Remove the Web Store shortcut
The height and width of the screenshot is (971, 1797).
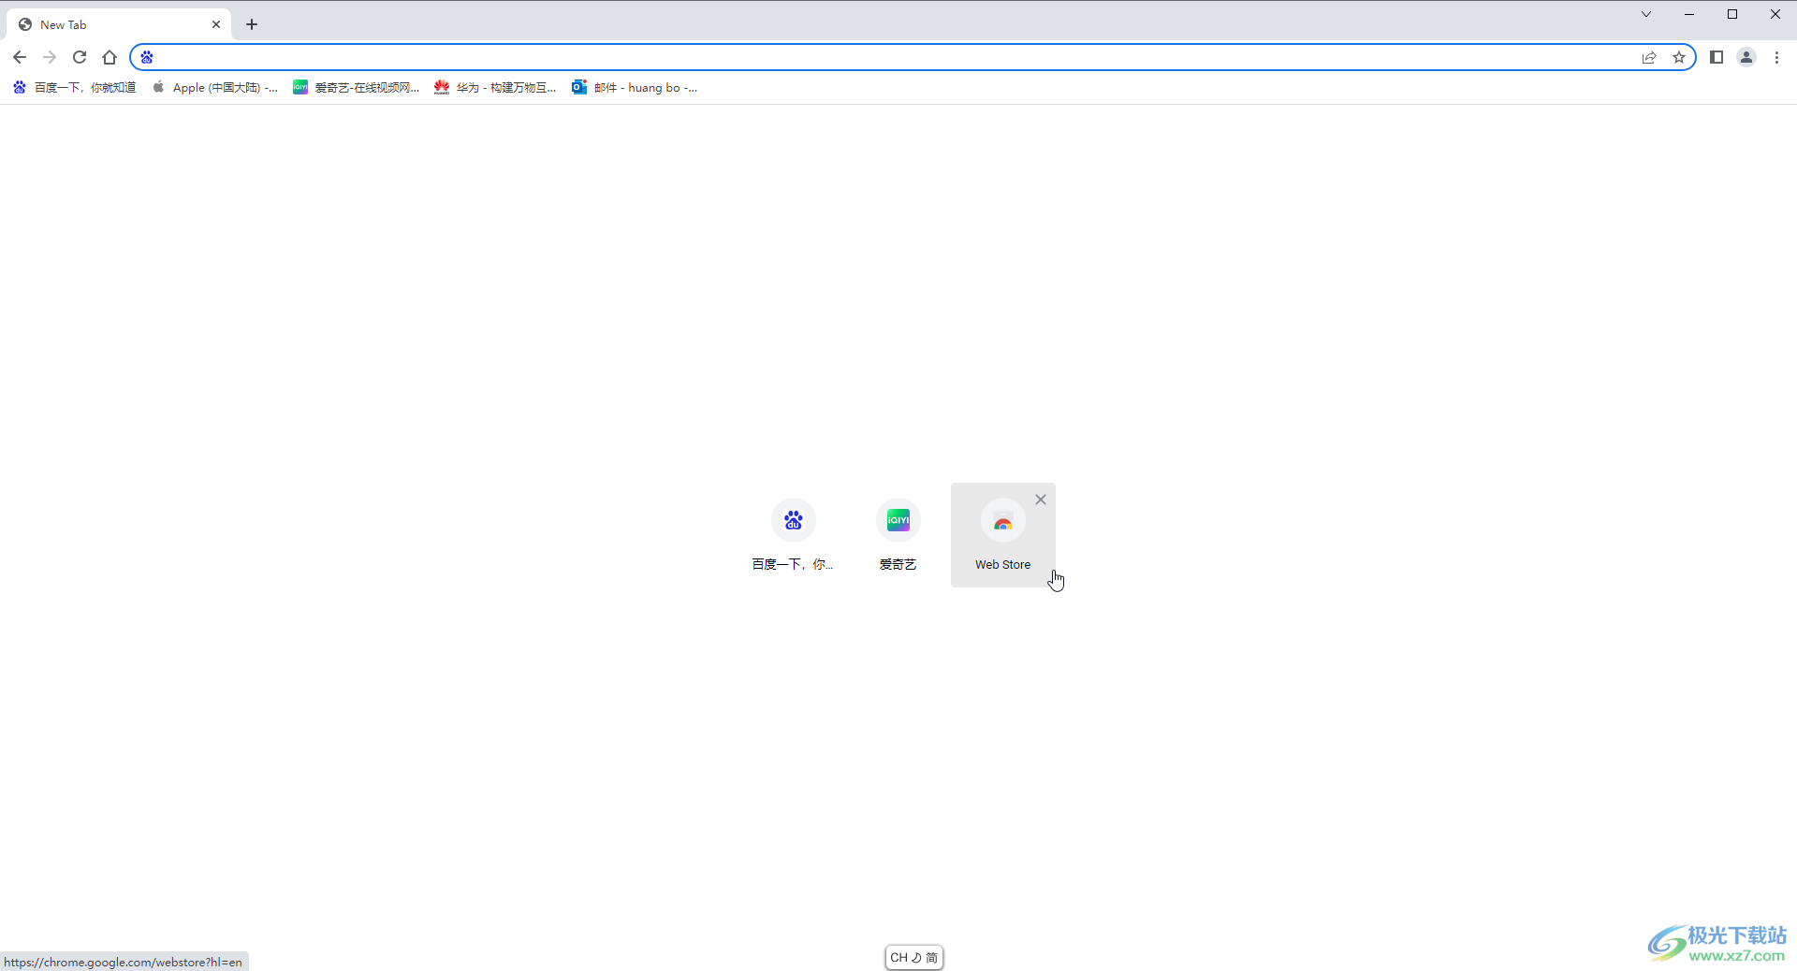(x=1041, y=500)
